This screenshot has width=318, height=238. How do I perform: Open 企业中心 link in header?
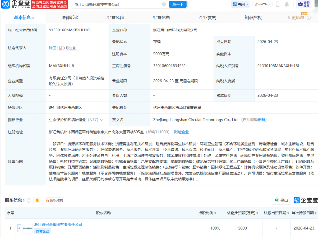point(262,4)
